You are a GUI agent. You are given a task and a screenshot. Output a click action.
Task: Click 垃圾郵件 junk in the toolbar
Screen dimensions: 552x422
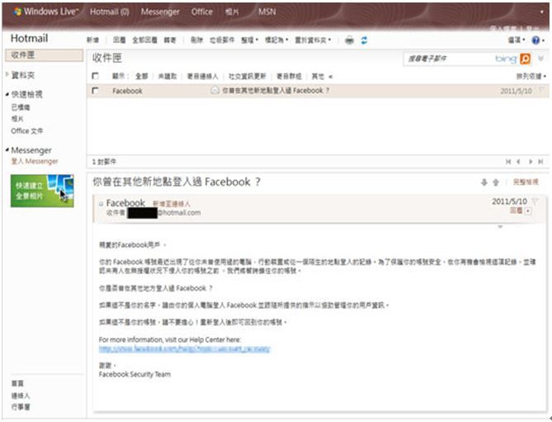tap(222, 40)
